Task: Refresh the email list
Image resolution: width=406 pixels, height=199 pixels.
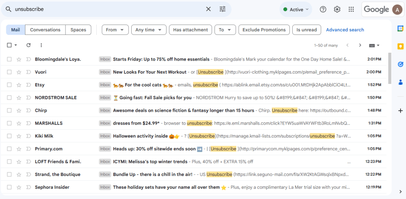Action: 29,45
